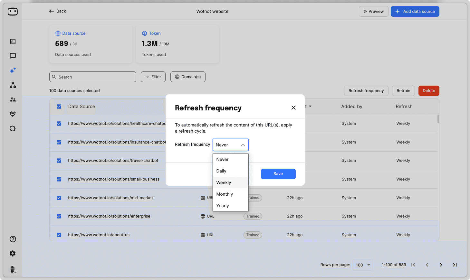The image size is (470, 280).
Task: Click the Trained badge in enterprise row
Action: 253,216
